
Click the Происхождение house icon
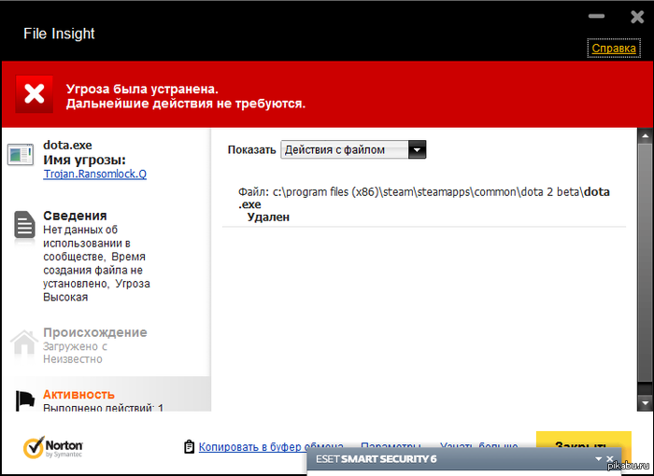pyautogui.click(x=24, y=343)
